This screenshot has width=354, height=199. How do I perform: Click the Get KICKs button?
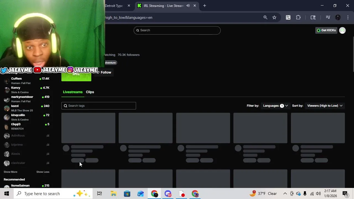[x=326, y=30]
